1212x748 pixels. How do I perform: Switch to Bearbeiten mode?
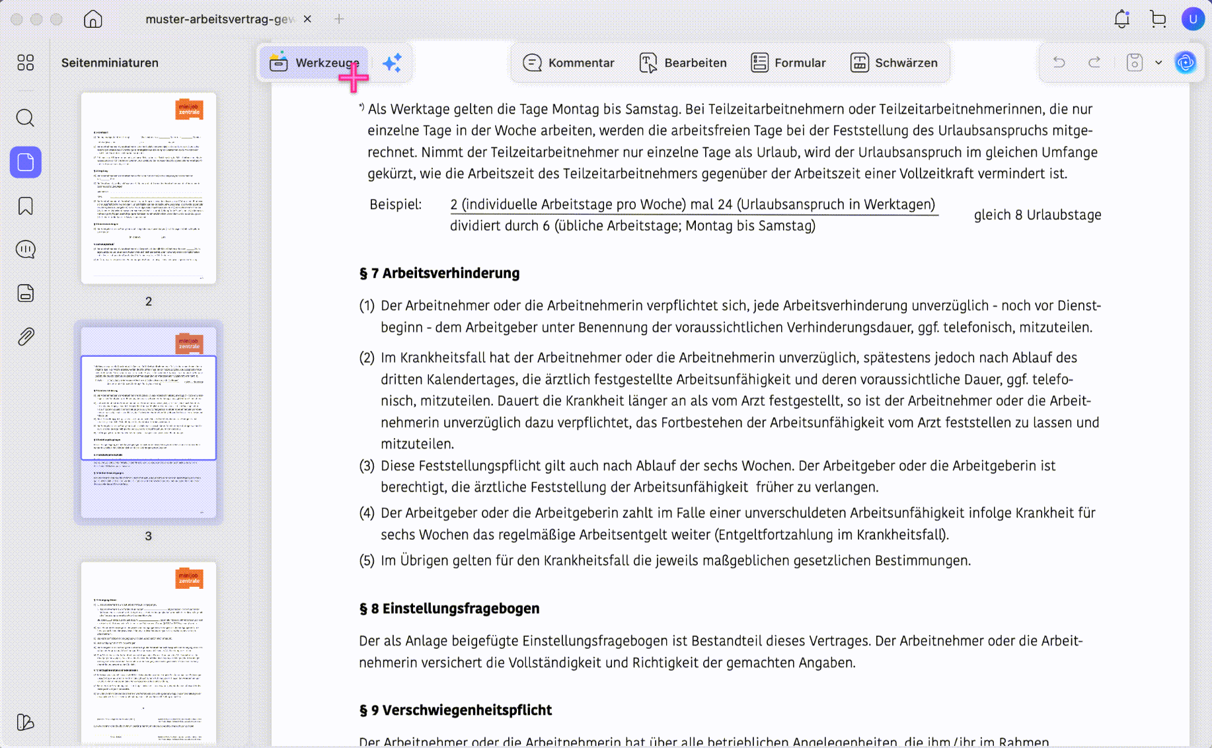[683, 63]
